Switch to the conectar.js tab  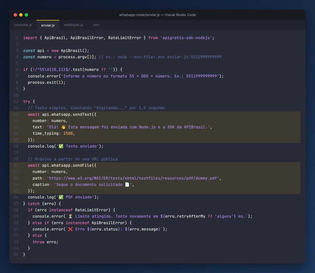click(23, 25)
